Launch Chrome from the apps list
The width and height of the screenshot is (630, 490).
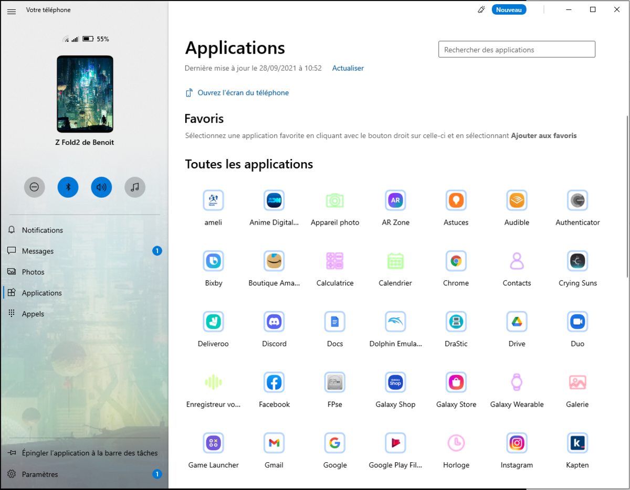coord(456,261)
